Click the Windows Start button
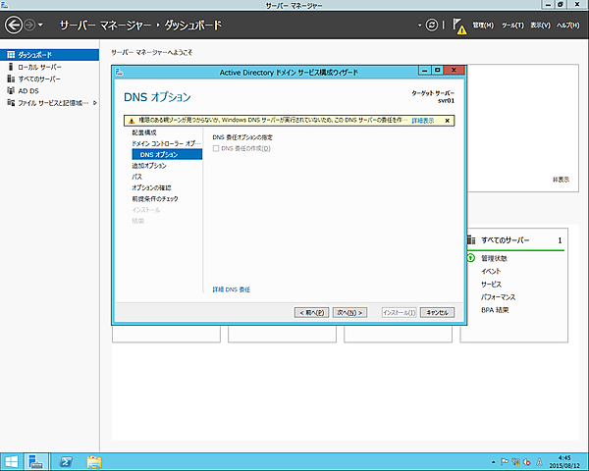The height and width of the screenshot is (471, 589). click(x=12, y=460)
